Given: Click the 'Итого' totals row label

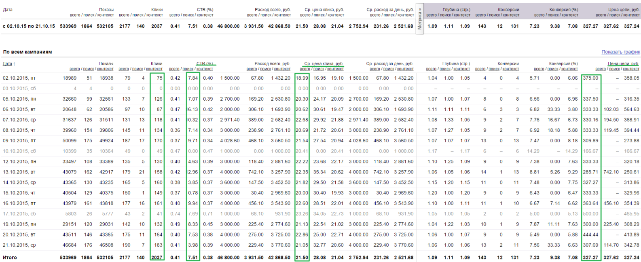Looking at the screenshot, I should (x=10, y=258).
